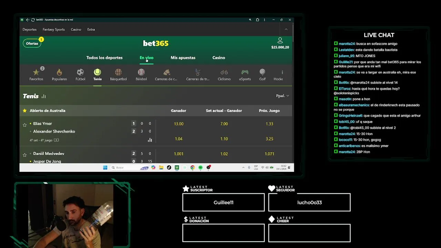Select the 1.33 Próx. Juego odds
Viewport: 441px width, 248px height.
point(269,124)
